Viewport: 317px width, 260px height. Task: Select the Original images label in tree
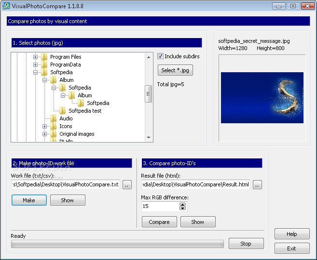(77, 134)
